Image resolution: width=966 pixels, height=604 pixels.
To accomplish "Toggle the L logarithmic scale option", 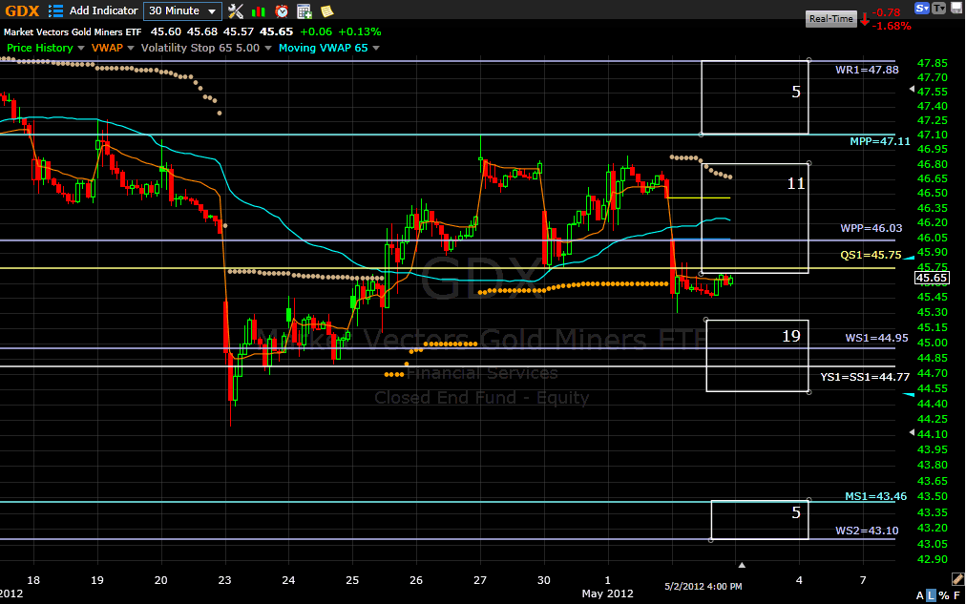I will pyautogui.click(x=932, y=595).
